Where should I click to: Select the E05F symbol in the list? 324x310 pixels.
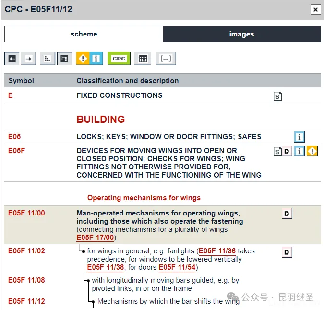pyautogui.click(x=17, y=151)
